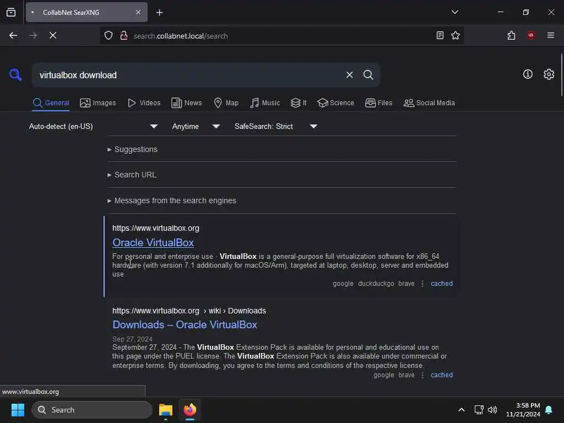Switch to Images search category
Image resolution: width=564 pixels, height=423 pixels.
click(x=98, y=103)
